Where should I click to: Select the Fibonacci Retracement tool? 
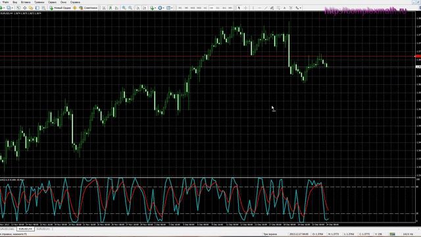pyautogui.click(x=278, y=8)
